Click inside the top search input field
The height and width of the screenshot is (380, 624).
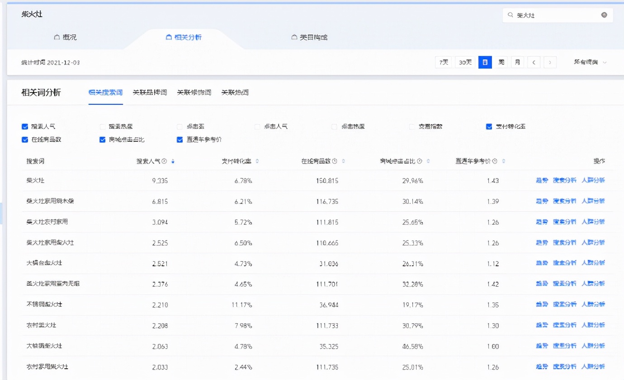coord(556,15)
